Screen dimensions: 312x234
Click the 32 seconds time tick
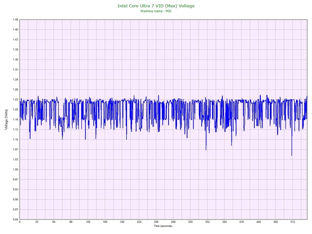tap(37, 222)
